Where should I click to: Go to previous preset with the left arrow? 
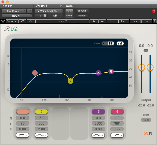click(94, 21)
